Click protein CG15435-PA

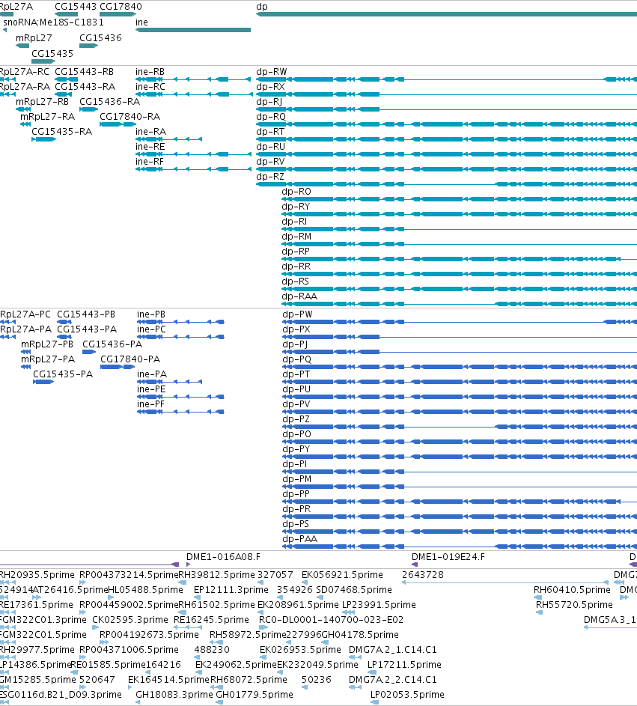[43, 382]
